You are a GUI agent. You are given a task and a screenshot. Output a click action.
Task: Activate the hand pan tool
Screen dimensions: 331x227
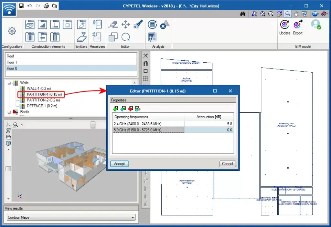296,14
